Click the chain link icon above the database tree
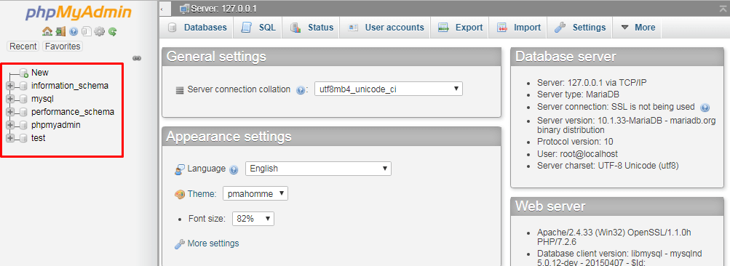Viewport: 730px width, 266px height. [136, 58]
